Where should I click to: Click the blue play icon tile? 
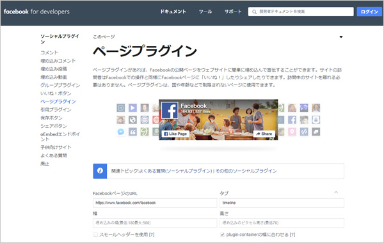click(132, 107)
